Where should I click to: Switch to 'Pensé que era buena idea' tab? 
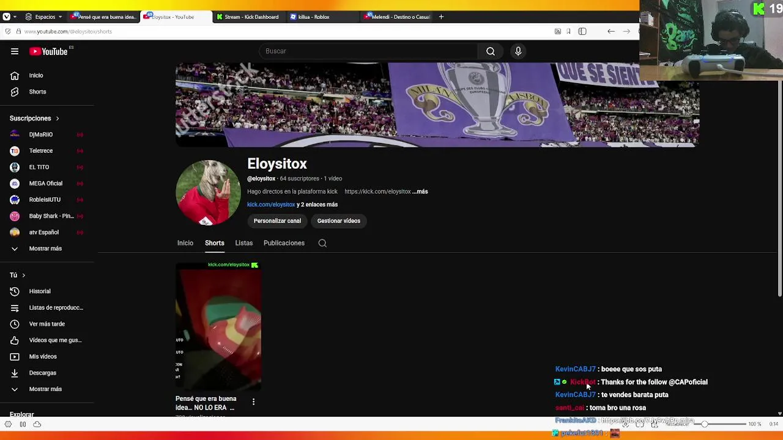pyautogui.click(x=105, y=16)
